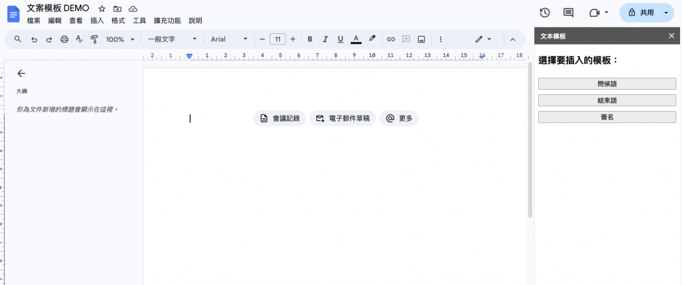The height and width of the screenshot is (285, 682).
Task: Open the share options dropdown arrow
Action: tap(666, 13)
